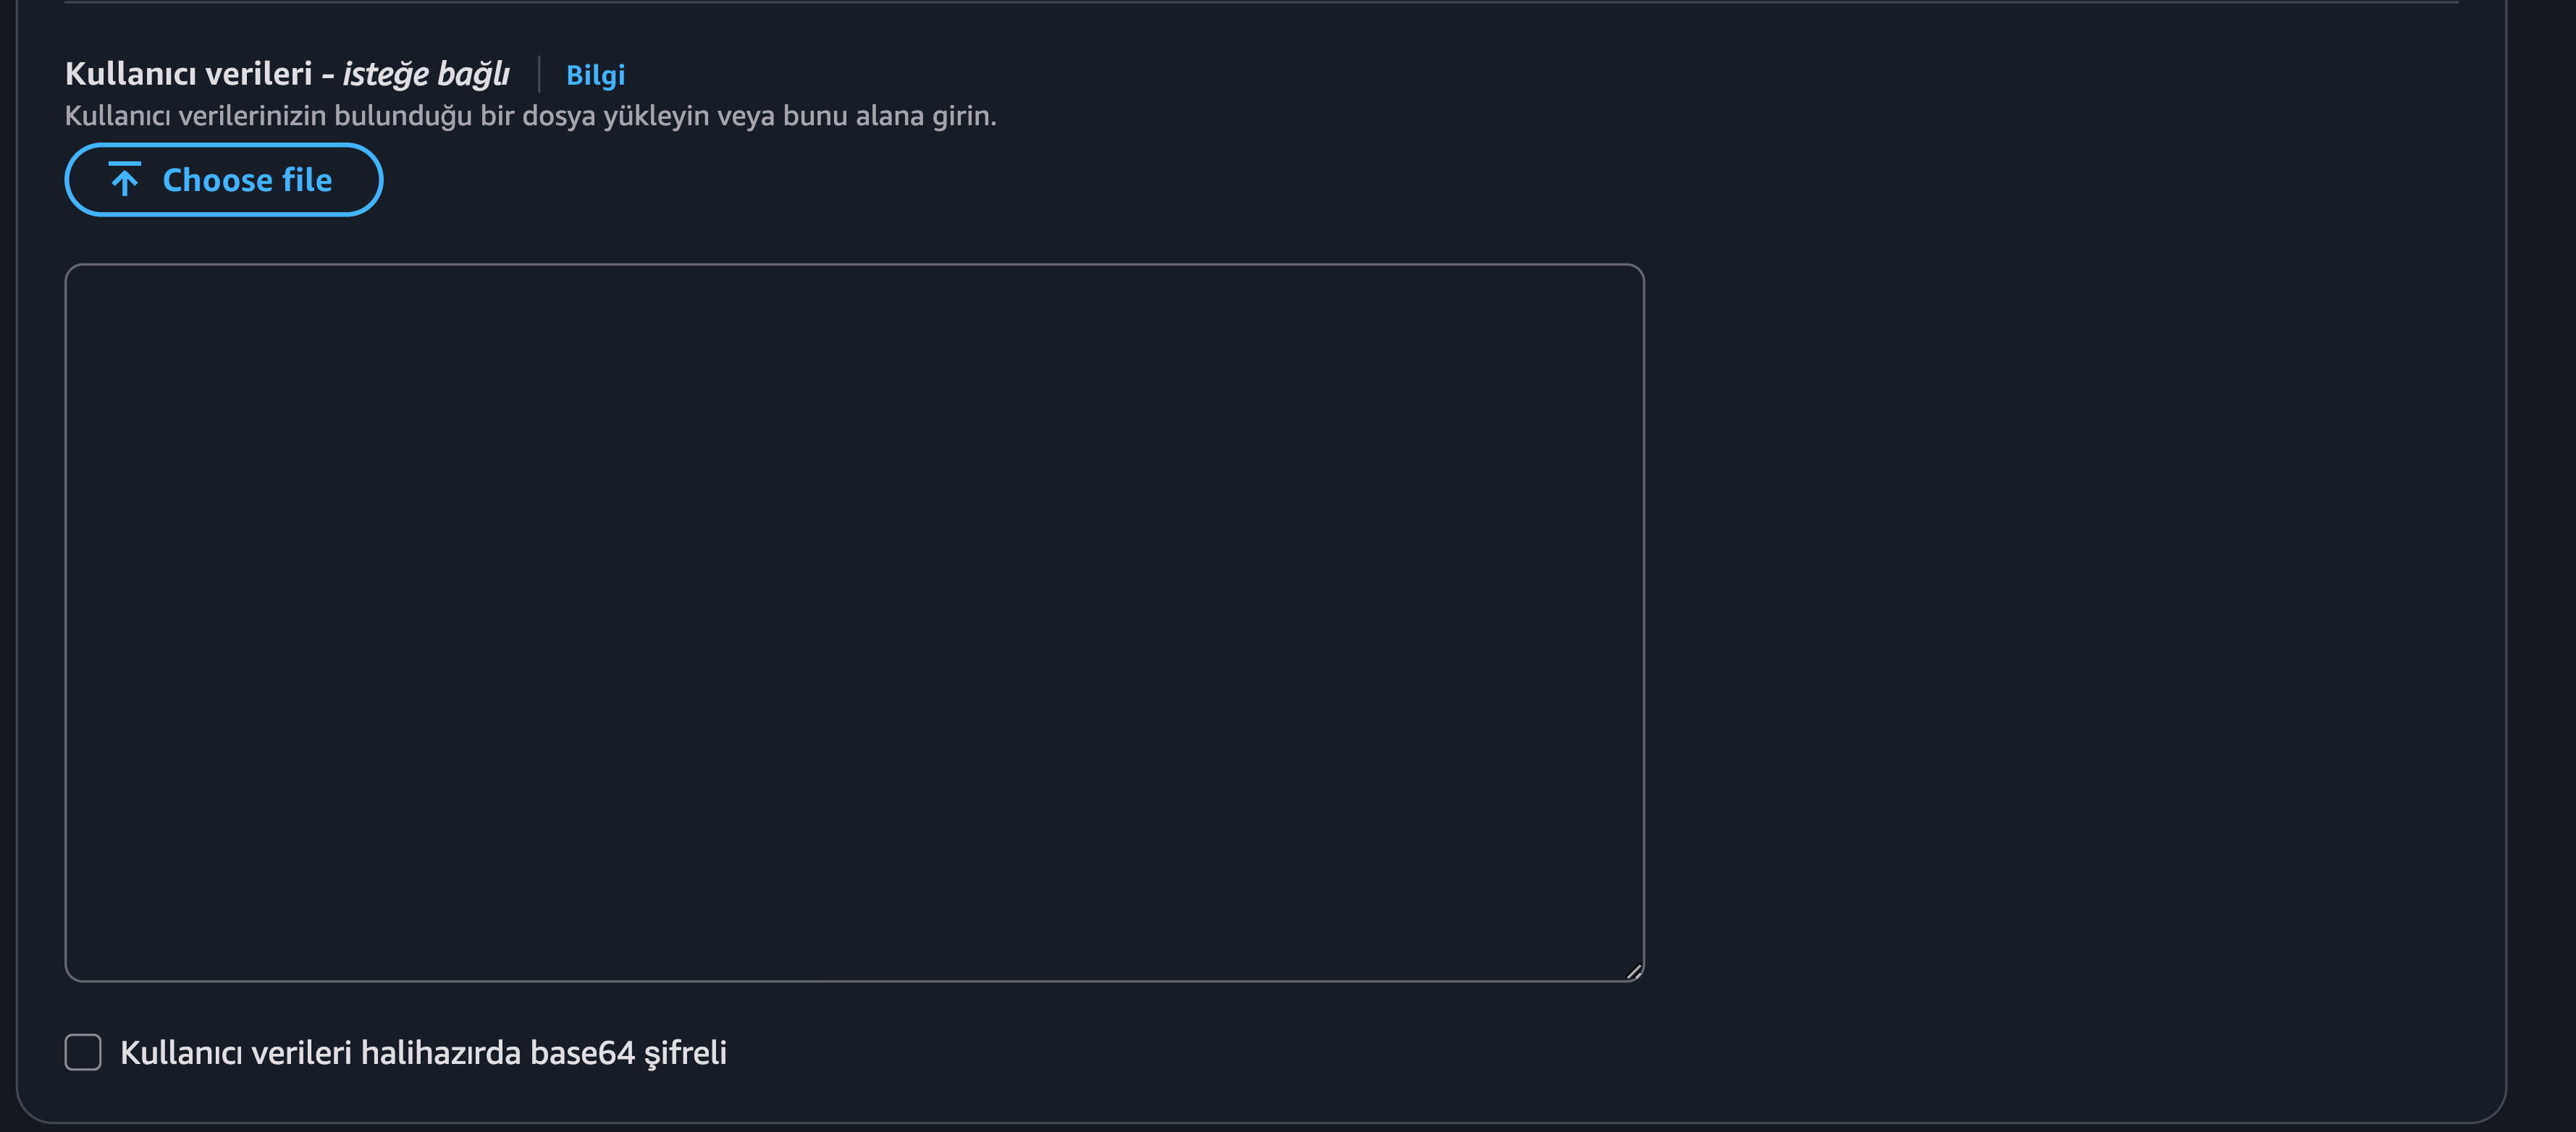Click inside the user data text area
Screen dimensions: 2576x1132
click(854, 622)
